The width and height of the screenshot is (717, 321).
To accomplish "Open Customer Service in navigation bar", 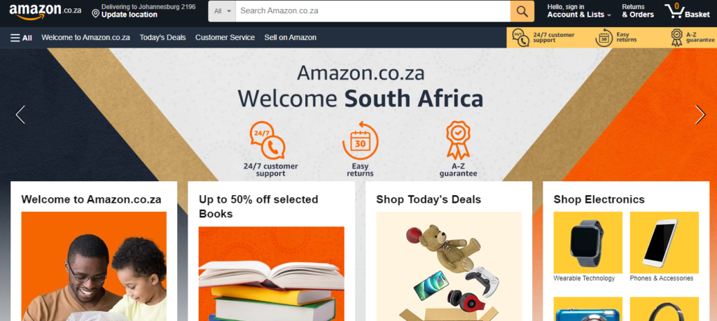I will [x=225, y=38].
